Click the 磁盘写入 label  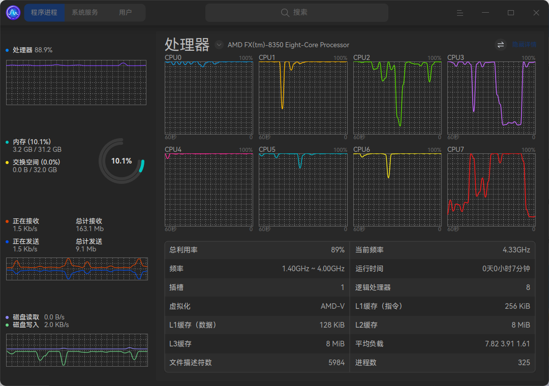tap(26, 325)
